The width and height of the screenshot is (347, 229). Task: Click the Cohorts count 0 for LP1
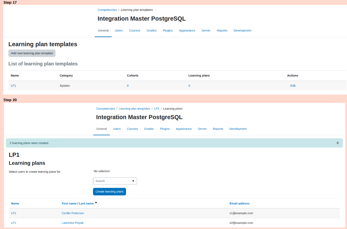(128, 86)
